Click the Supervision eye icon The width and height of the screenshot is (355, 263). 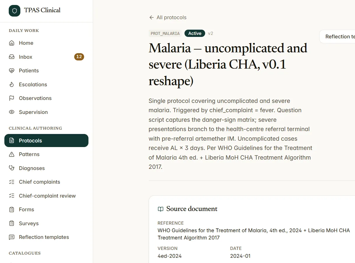point(12,112)
